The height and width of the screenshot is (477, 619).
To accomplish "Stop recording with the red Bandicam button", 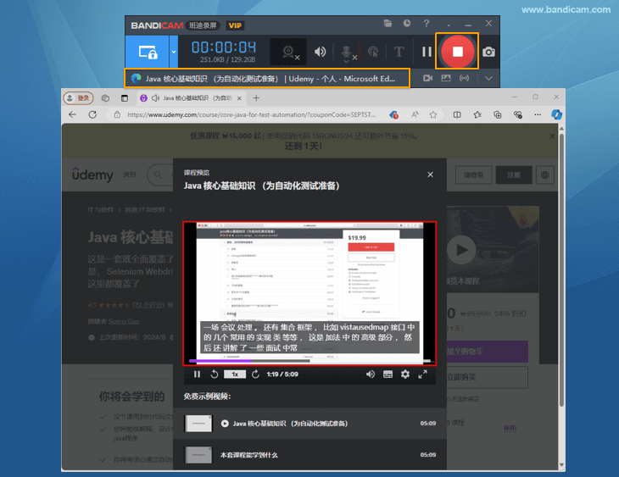I will pyautogui.click(x=457, y=52).
